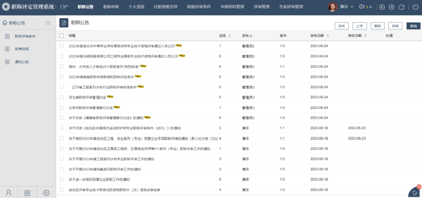Viewport: 422px width, 198px height.
Task: Click the forward arrow circle icon
Action: pyautogui.click(x=392, y=7)
